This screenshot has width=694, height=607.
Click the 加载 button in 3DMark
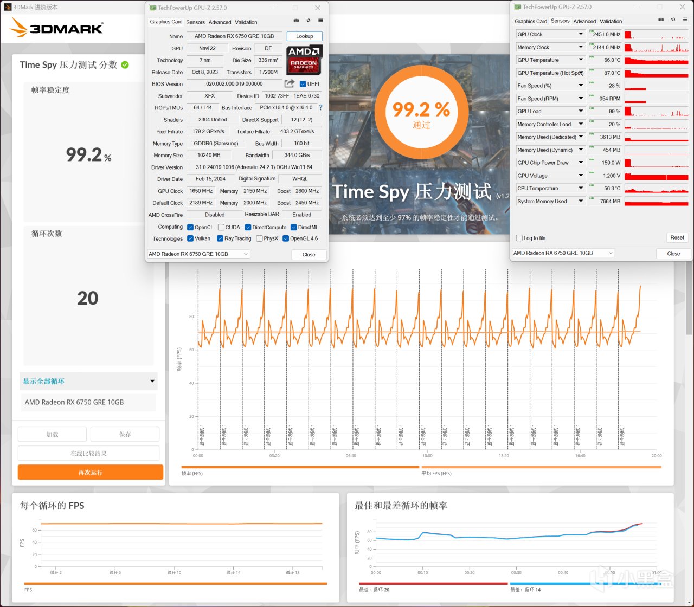tap(52, 434)
